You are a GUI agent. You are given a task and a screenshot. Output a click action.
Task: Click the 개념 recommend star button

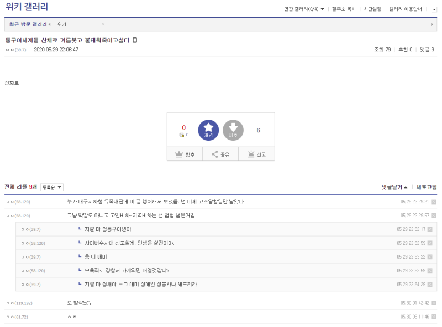click(208, 130)
